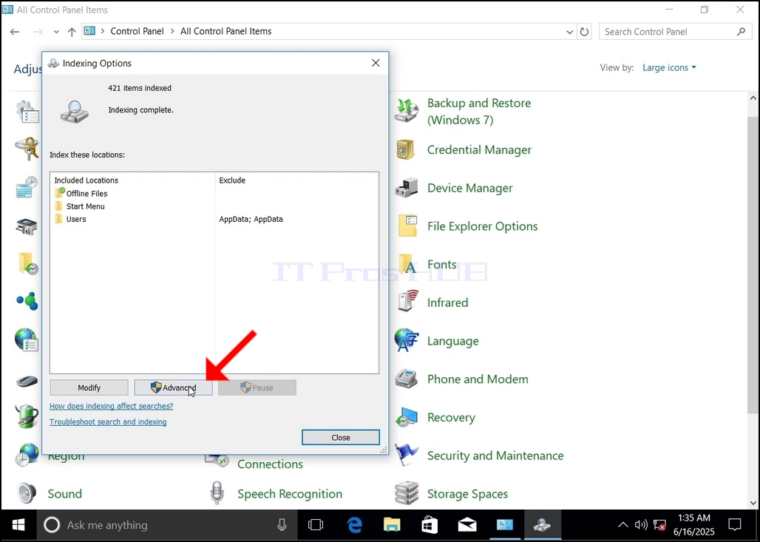Open the Infrared icon
The width and height of the screenshot is (760, 542).
pyautogui.click(x=407, y=302)
